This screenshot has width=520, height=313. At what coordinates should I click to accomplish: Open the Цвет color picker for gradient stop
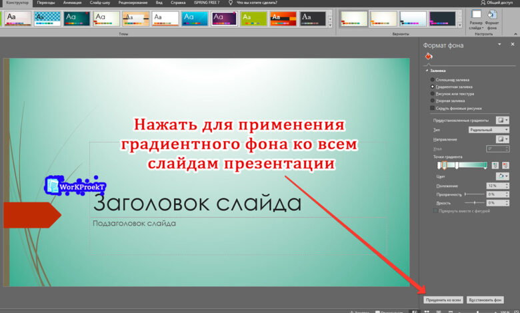point(503,176)
